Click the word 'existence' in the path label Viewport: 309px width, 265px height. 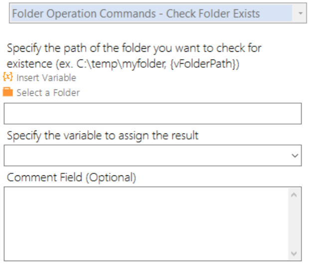click(x=30, y=64)
